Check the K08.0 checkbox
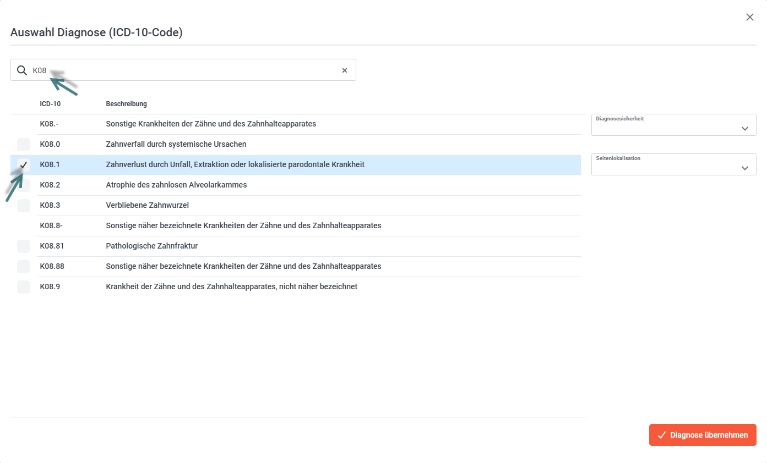767x463 pixels. [24, 145]
